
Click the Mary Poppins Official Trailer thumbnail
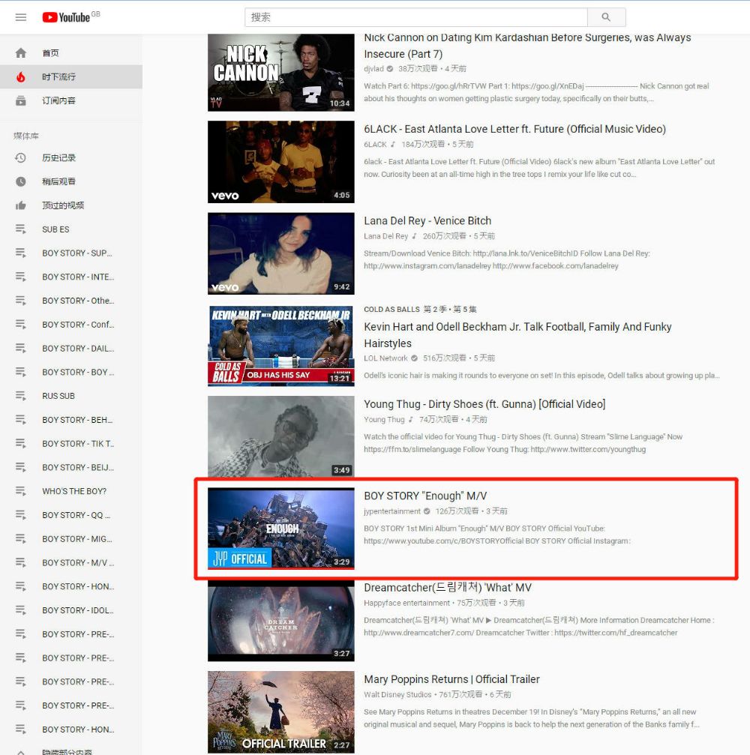point(281,712)
